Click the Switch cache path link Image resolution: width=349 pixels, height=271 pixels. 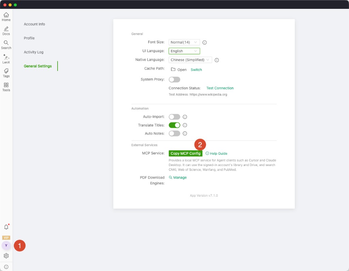tap(196, 70)
